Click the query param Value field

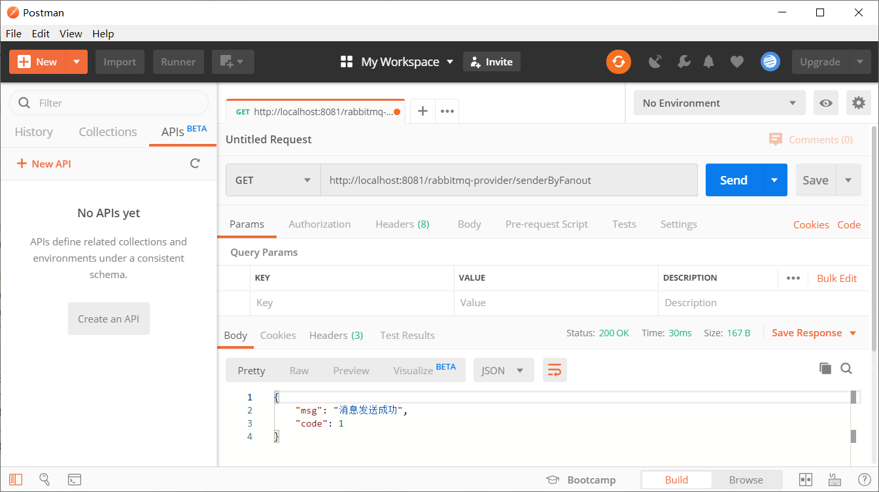pyautogui.click(x=556, y=303)
